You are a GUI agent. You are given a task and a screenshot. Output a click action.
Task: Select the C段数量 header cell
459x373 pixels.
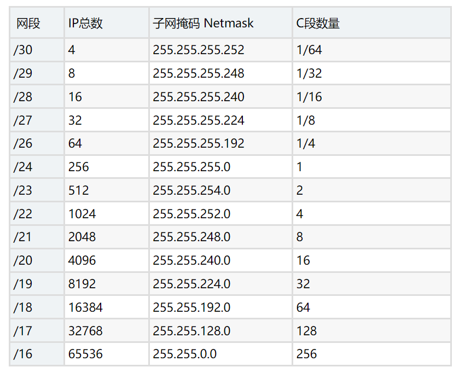coord(371,23)
